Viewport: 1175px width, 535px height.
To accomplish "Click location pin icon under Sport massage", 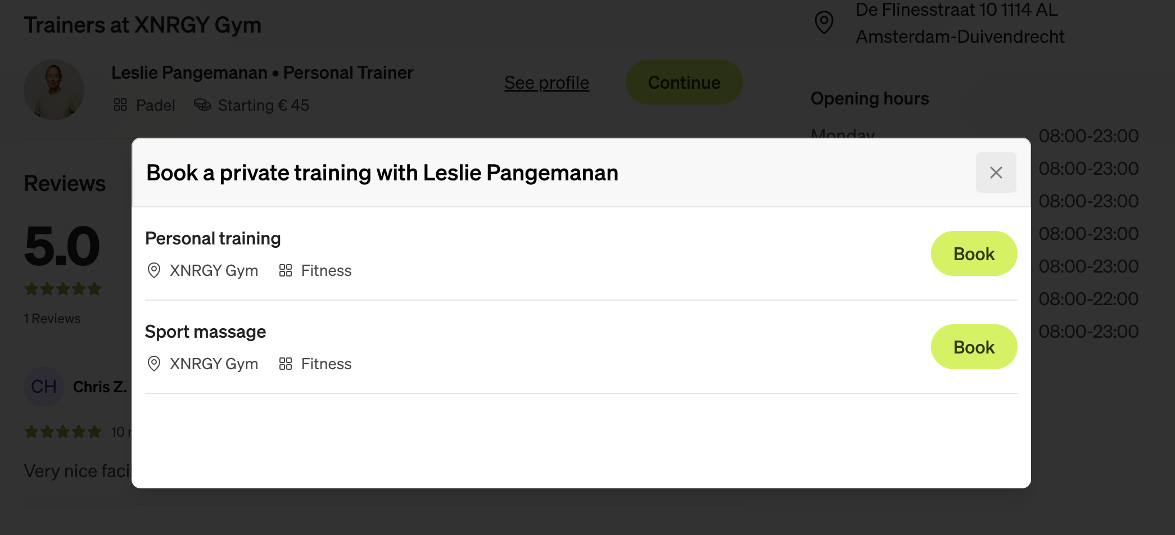I will point(153,364).
